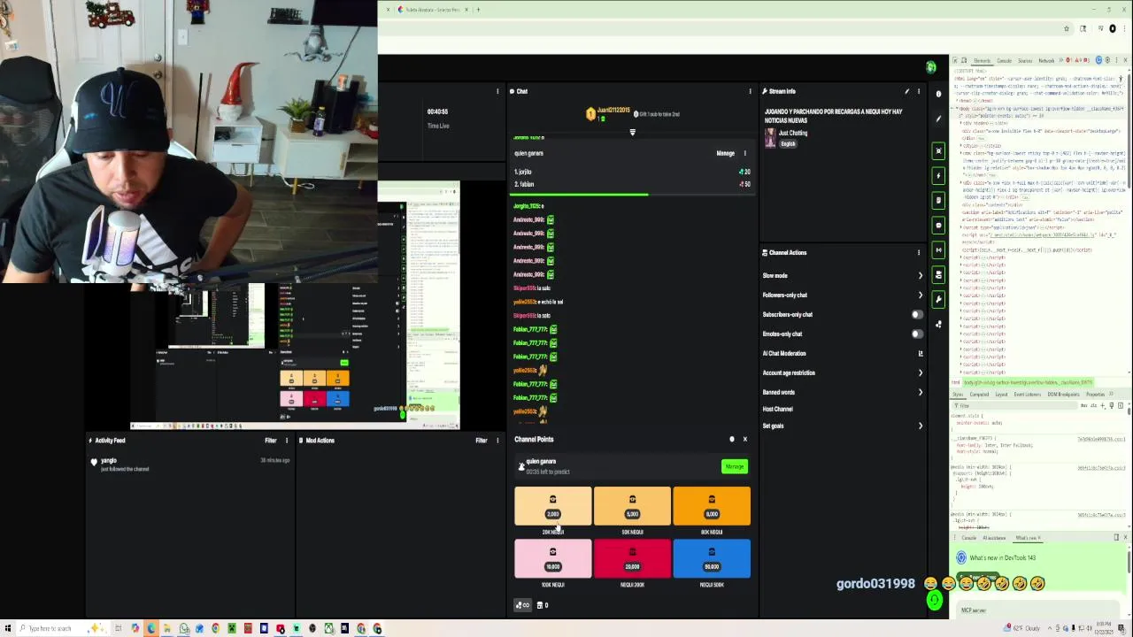The image size is (1133, 637).
Task: Click the Windows taskbar clock
Action: (1106, 628)
